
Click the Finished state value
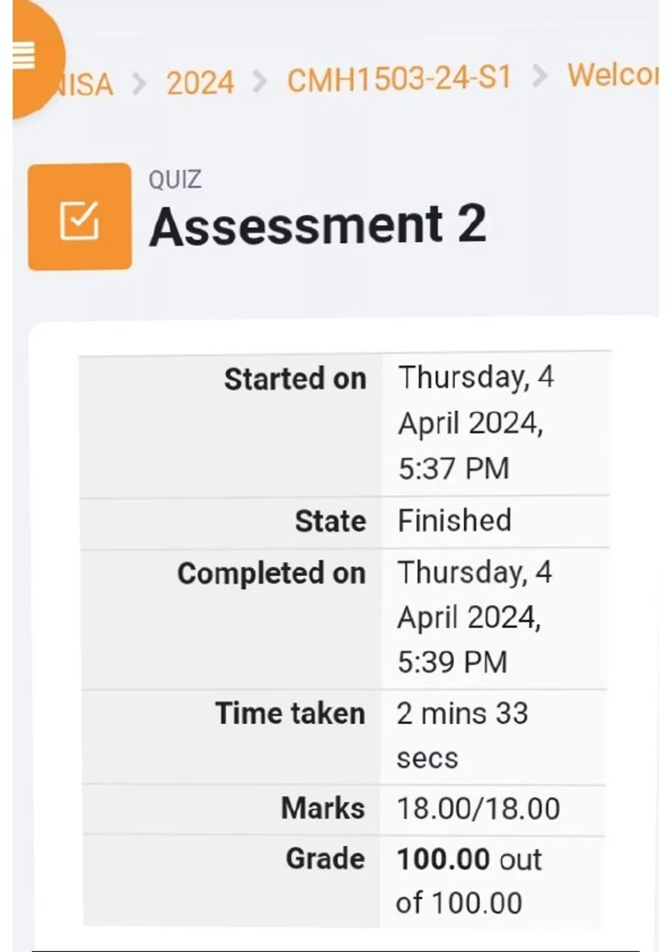coord(454,520)
